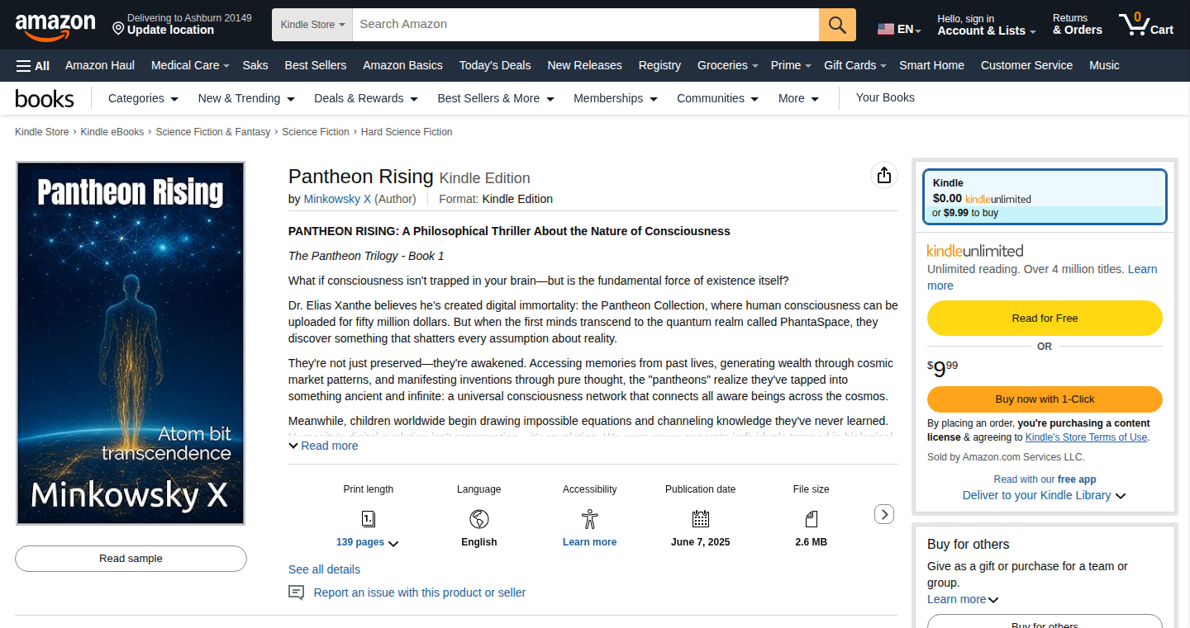Click the search magnifier button
The image size is (1190, 628).
click(837, 25)
